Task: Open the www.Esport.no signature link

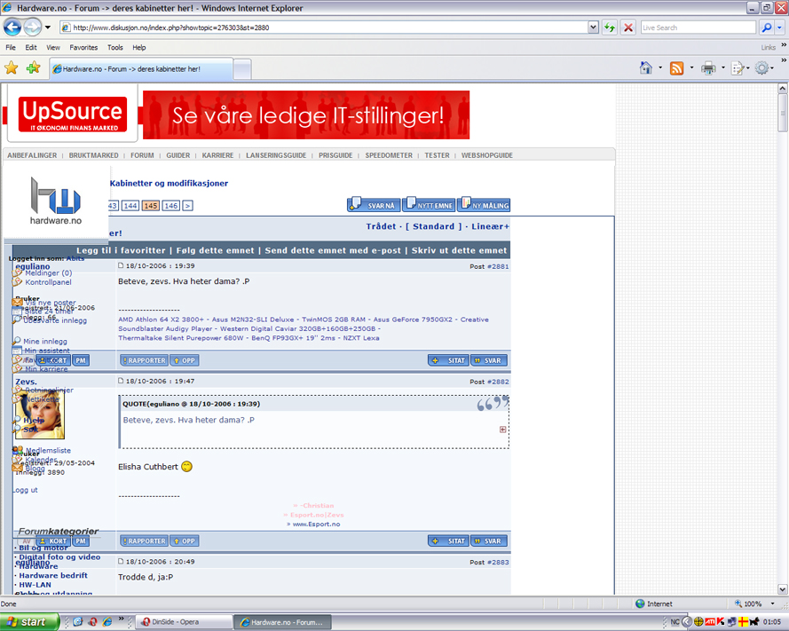Action: (316, 525)
